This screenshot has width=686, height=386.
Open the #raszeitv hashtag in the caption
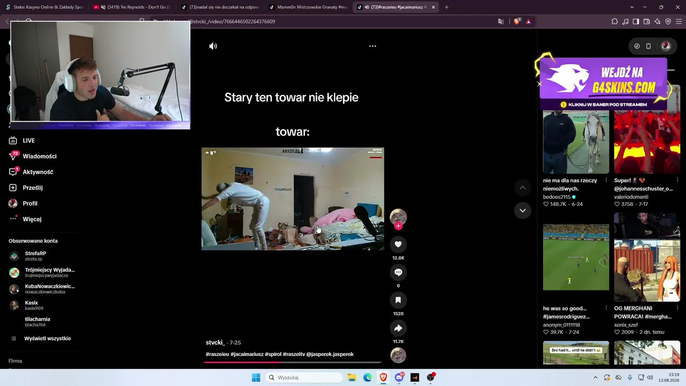(294, 354)
